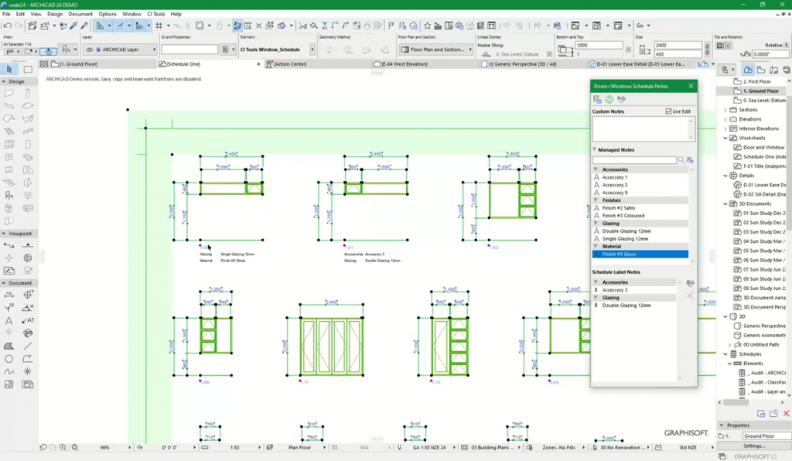Viewport: 792px width, 461px height.
Task: Click the Pick Up Parameters eyedropper icon
Action: (x=73, y=26)
